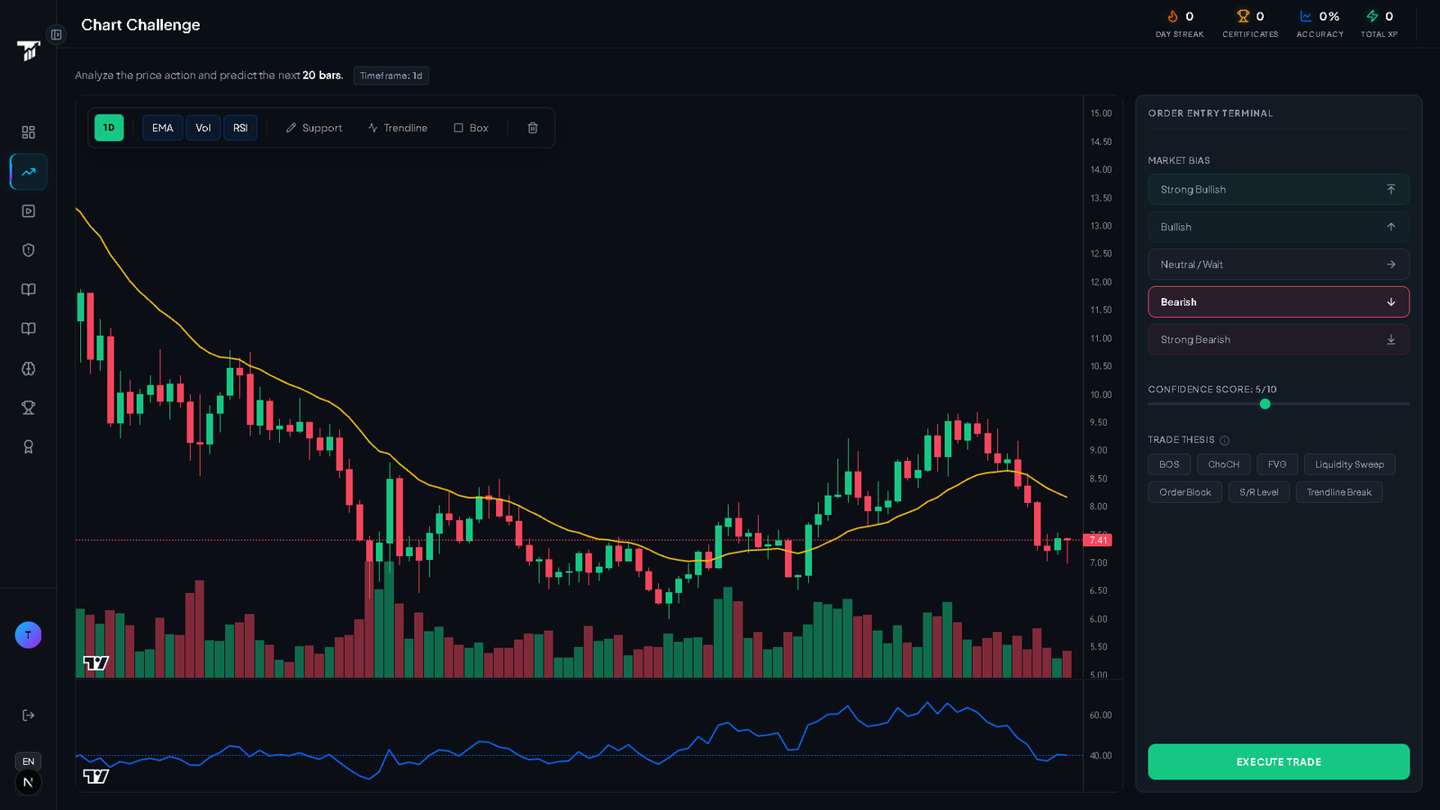Click the logout arrow icon
1440x810 pixels.
[28, 715]
